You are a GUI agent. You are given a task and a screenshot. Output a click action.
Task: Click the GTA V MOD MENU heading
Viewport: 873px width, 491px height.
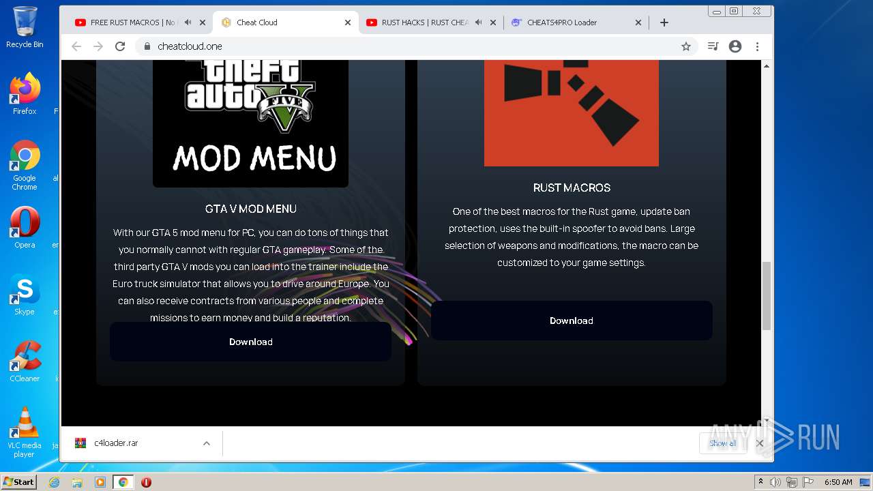point(251,209)
